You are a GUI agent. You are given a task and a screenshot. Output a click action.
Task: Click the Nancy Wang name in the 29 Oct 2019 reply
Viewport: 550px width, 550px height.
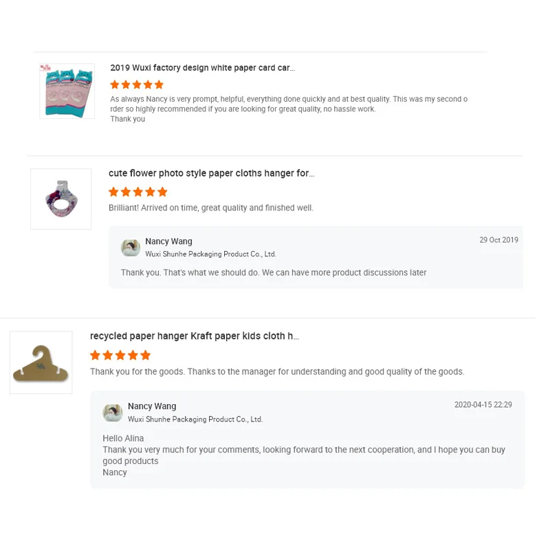pyautogui.click(x=168, y=241)
